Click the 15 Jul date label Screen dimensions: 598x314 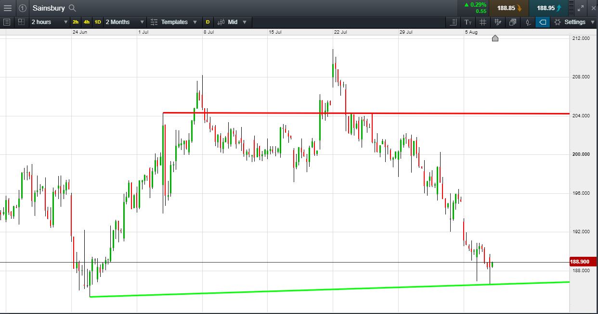pyautogui.click(x=275, y=32)
